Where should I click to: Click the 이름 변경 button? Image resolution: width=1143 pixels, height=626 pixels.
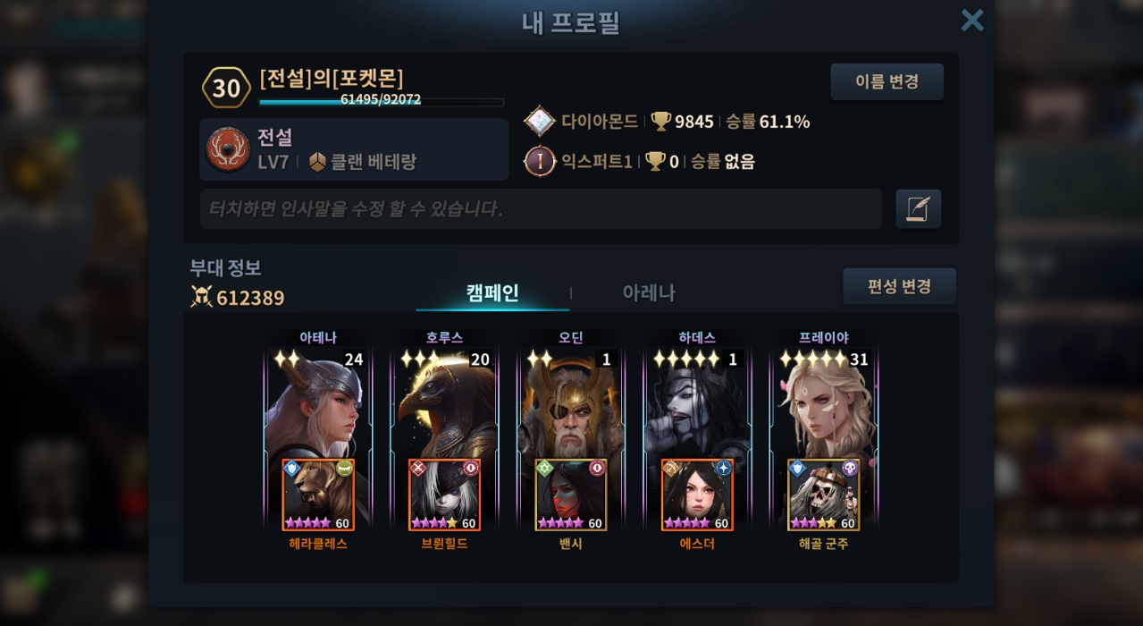(887, 81)
